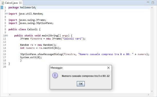Collapse the main method fold at line 10
Viewport: 157px width, 97px height.
(7, 35)
